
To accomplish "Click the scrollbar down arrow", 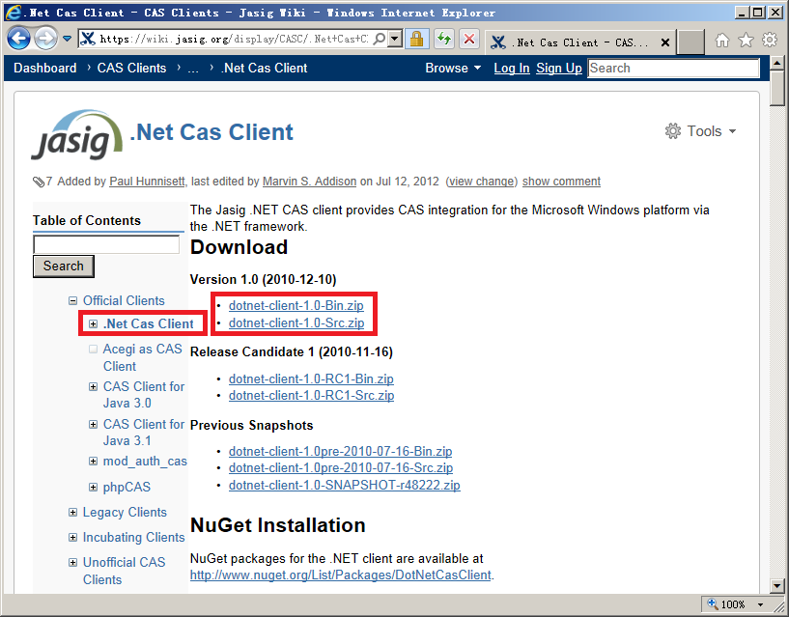I will point(776,585).
